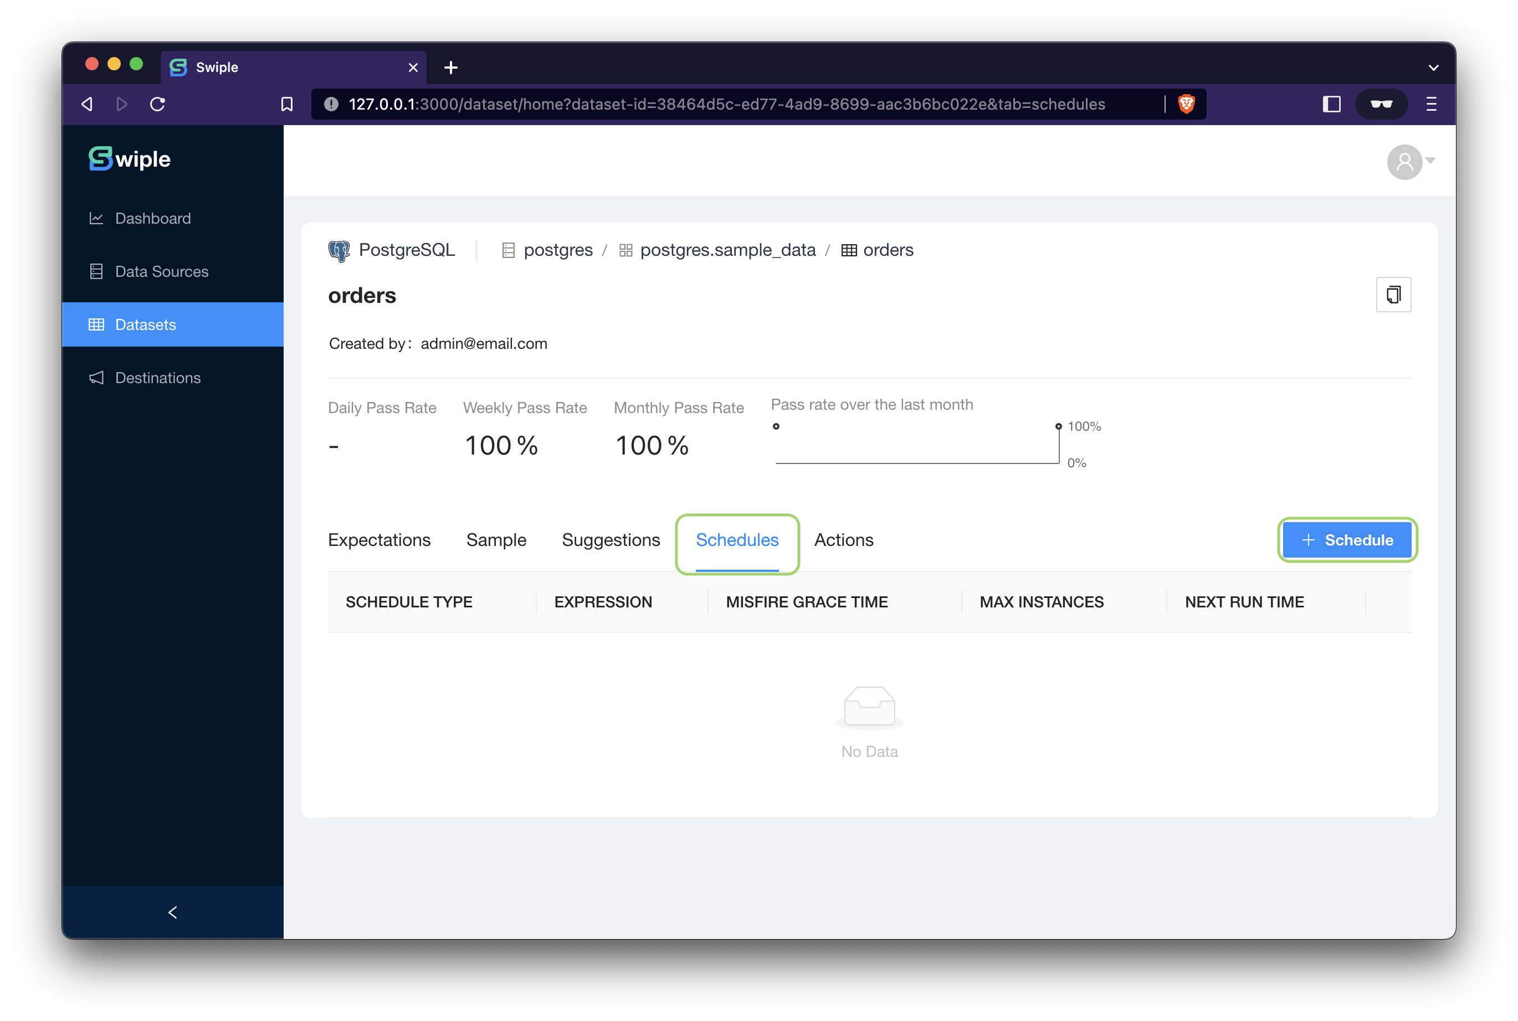Click the schema grid icon in breadcrumb

point(625,250)
